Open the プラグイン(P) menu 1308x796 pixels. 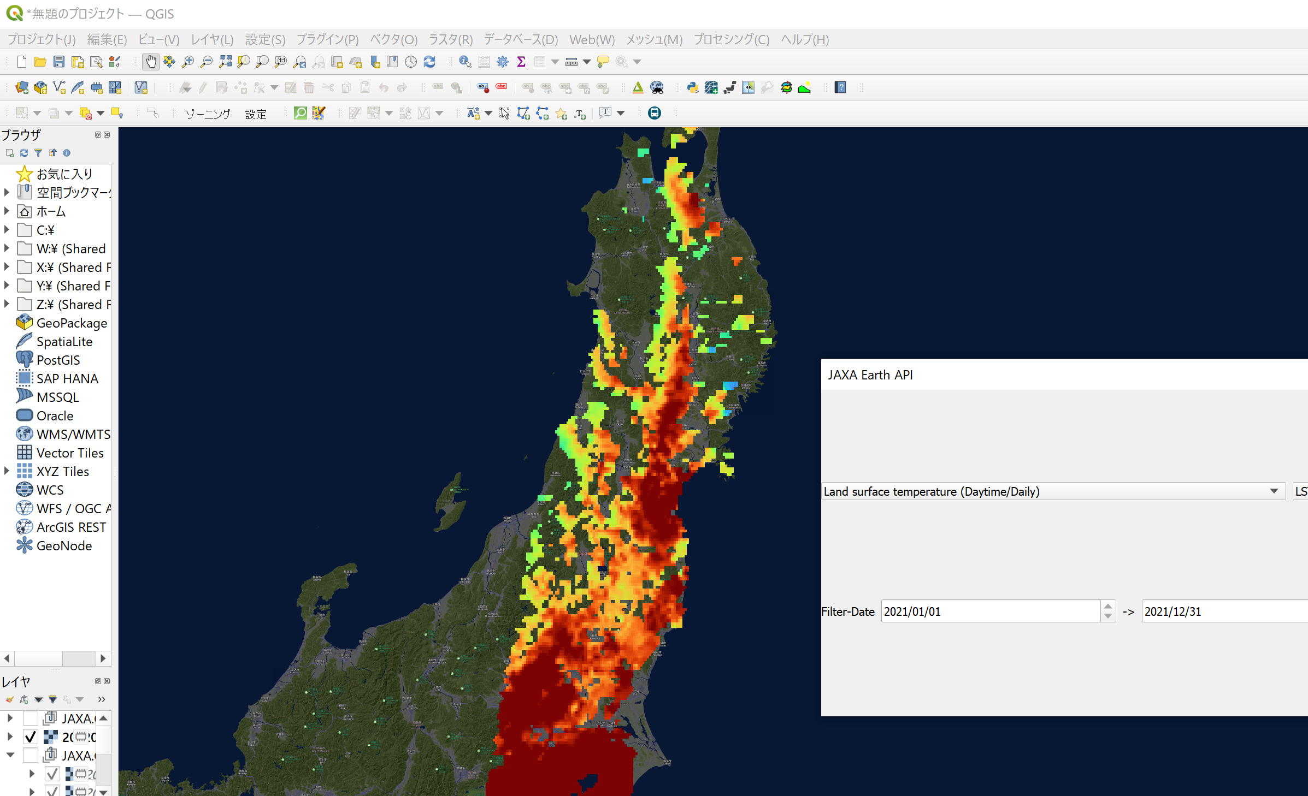[327, 40]
